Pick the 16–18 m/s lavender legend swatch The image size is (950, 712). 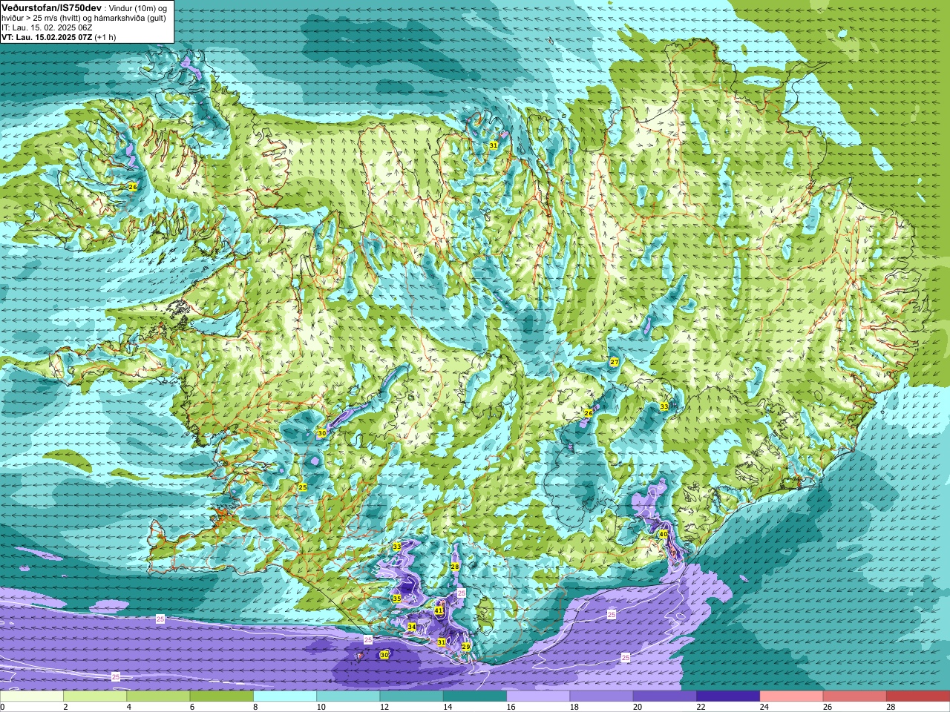(x=538, y=696)
